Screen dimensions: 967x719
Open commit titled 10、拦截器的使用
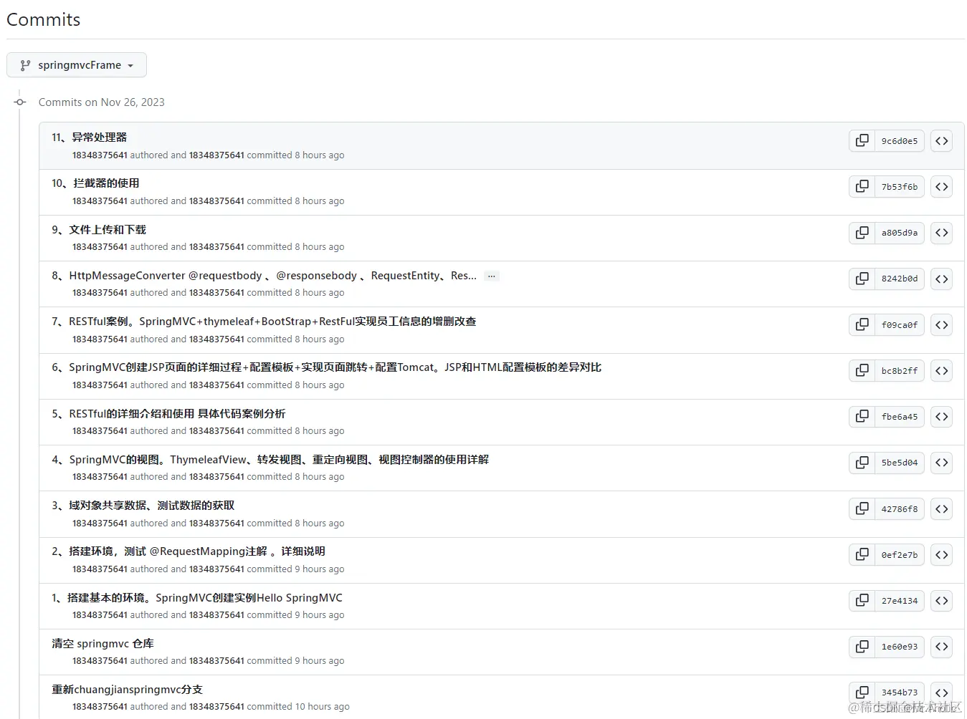coord(95,183)
